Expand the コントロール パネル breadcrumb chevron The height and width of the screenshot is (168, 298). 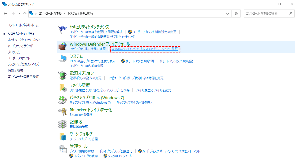tap(64, 14)
